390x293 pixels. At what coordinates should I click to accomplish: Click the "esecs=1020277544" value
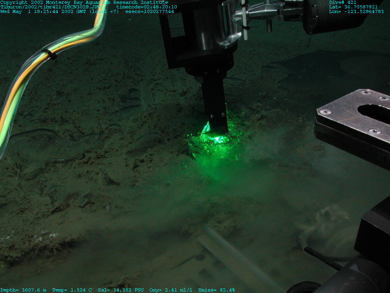coord(149,11)
